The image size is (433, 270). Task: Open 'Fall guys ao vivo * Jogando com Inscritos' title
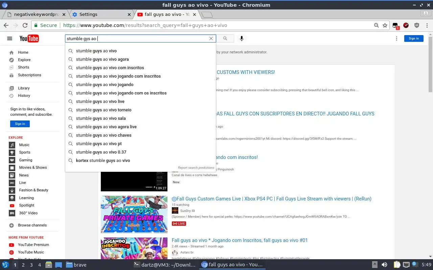click(240, 240)
